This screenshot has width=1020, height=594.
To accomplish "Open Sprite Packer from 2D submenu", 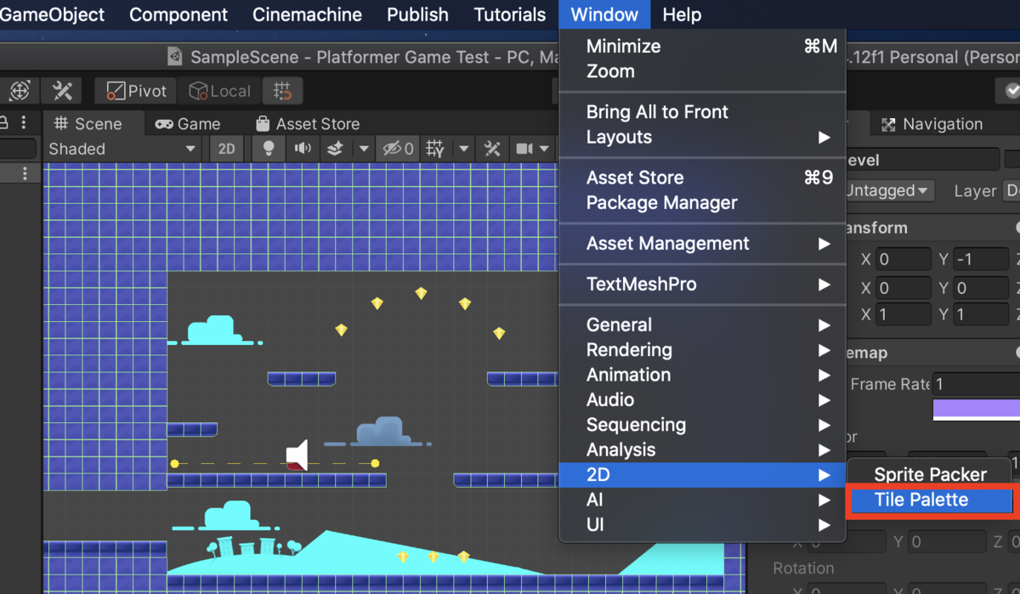I will [930, 474].
